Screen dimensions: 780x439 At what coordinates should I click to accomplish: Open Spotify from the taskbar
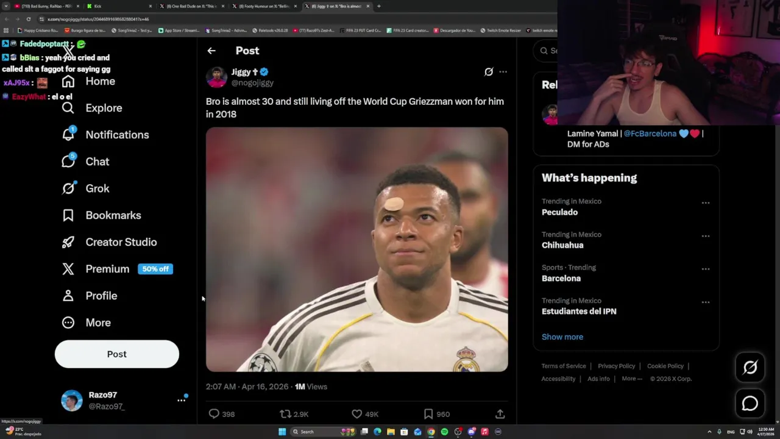pyautogui.click(x=444, y=432)
